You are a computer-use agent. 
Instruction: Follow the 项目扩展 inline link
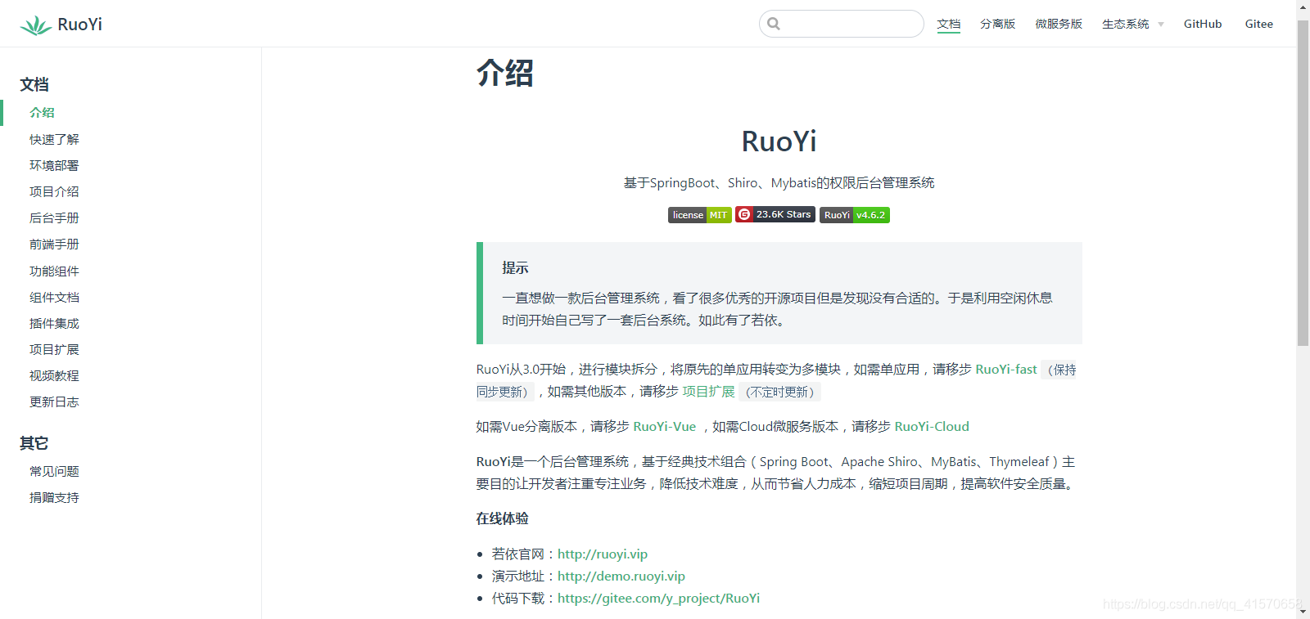point(708,392)
